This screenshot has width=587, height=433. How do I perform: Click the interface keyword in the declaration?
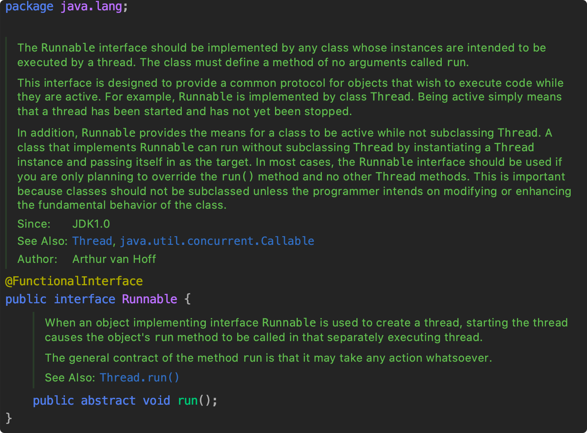tap(85, 299)
